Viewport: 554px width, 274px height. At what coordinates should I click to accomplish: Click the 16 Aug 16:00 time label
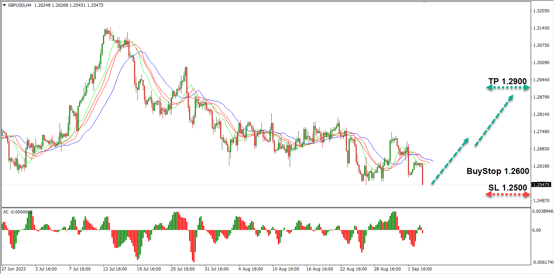pos(320,269)
